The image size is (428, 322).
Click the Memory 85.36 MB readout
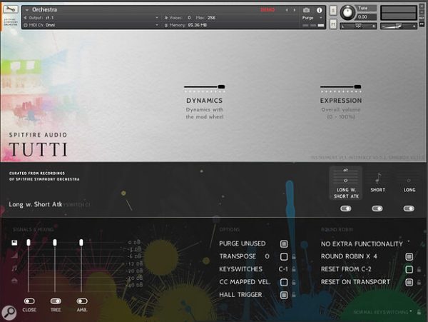[x=197, y=25]
